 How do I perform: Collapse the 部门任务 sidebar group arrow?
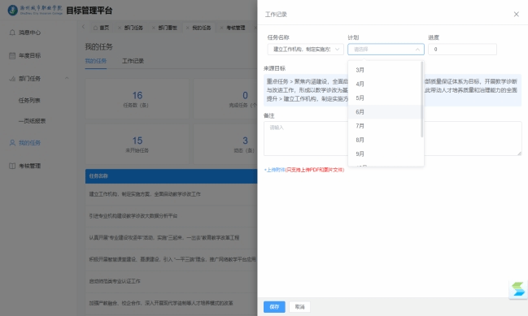(x=67, y=78)
